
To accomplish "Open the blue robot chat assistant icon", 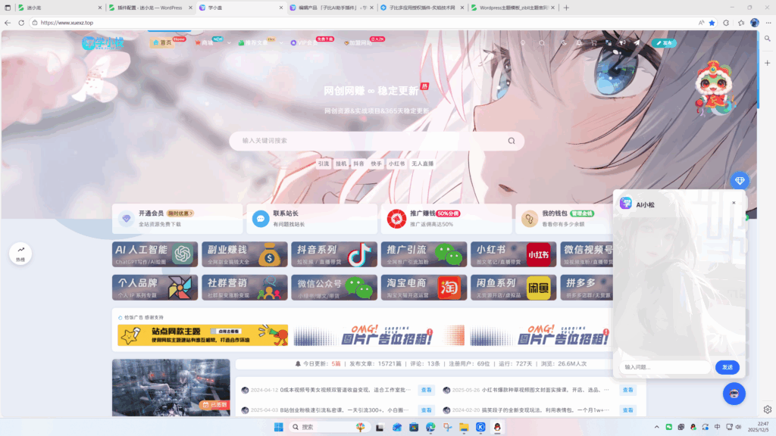I will [734, 393].
